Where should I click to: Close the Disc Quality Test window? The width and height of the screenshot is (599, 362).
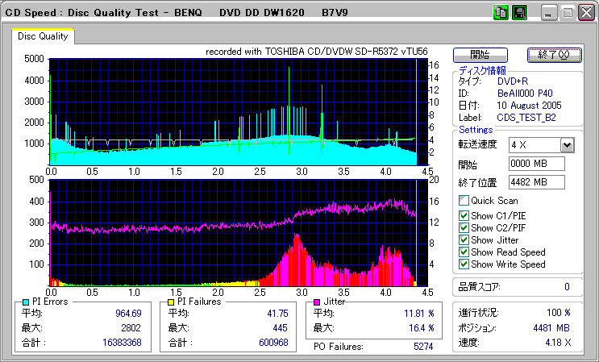[x=584, y=13]
